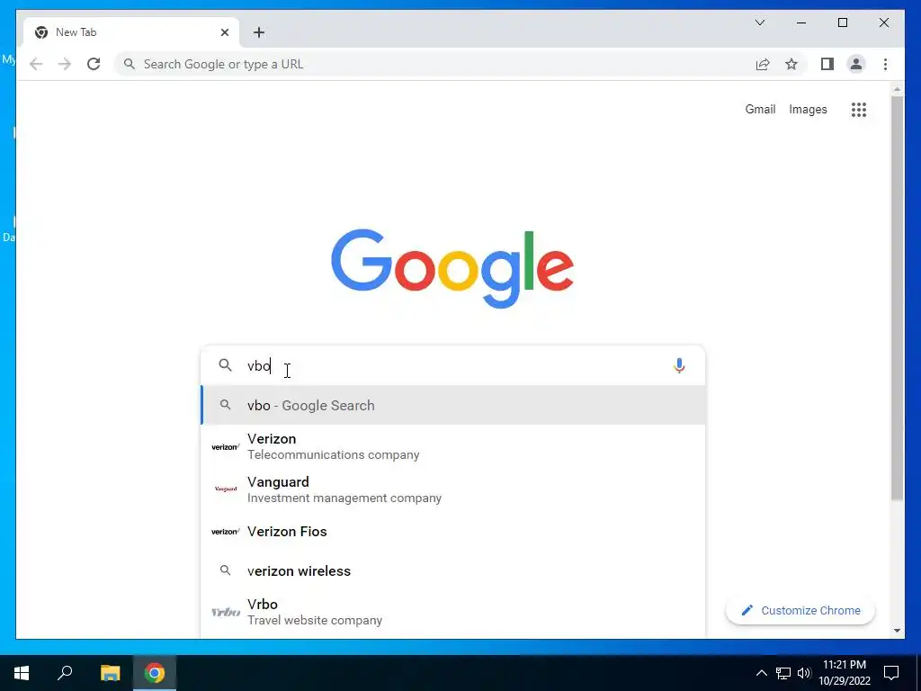Choose Verizon Telecommunications company suggestion
Image resolution: width=921 pixels, height=691 pixels.
pos(452,446)
